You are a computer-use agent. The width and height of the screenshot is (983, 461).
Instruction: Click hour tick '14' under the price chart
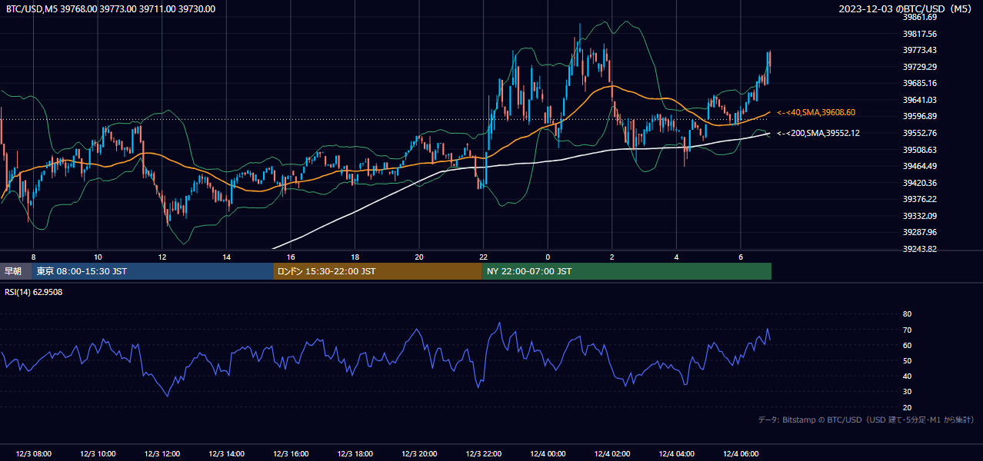(227, 257)
